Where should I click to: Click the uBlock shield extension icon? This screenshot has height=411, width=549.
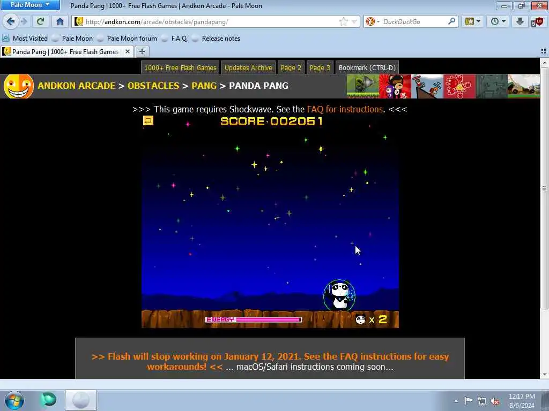[537, 21]
